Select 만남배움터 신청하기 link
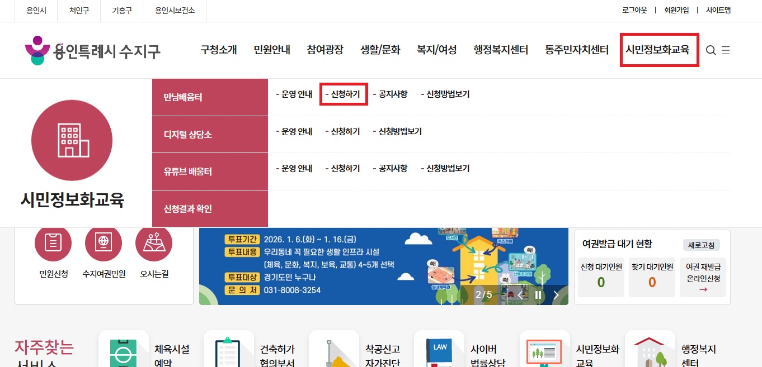Screen dimensions: 762x367 pyautogui.click(x=343, y=94)
